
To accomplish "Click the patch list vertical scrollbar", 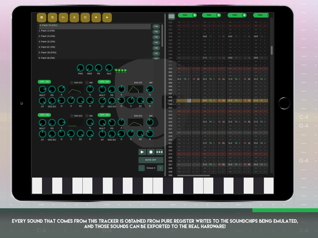I will pyautogui.click(x=162, y=35).
